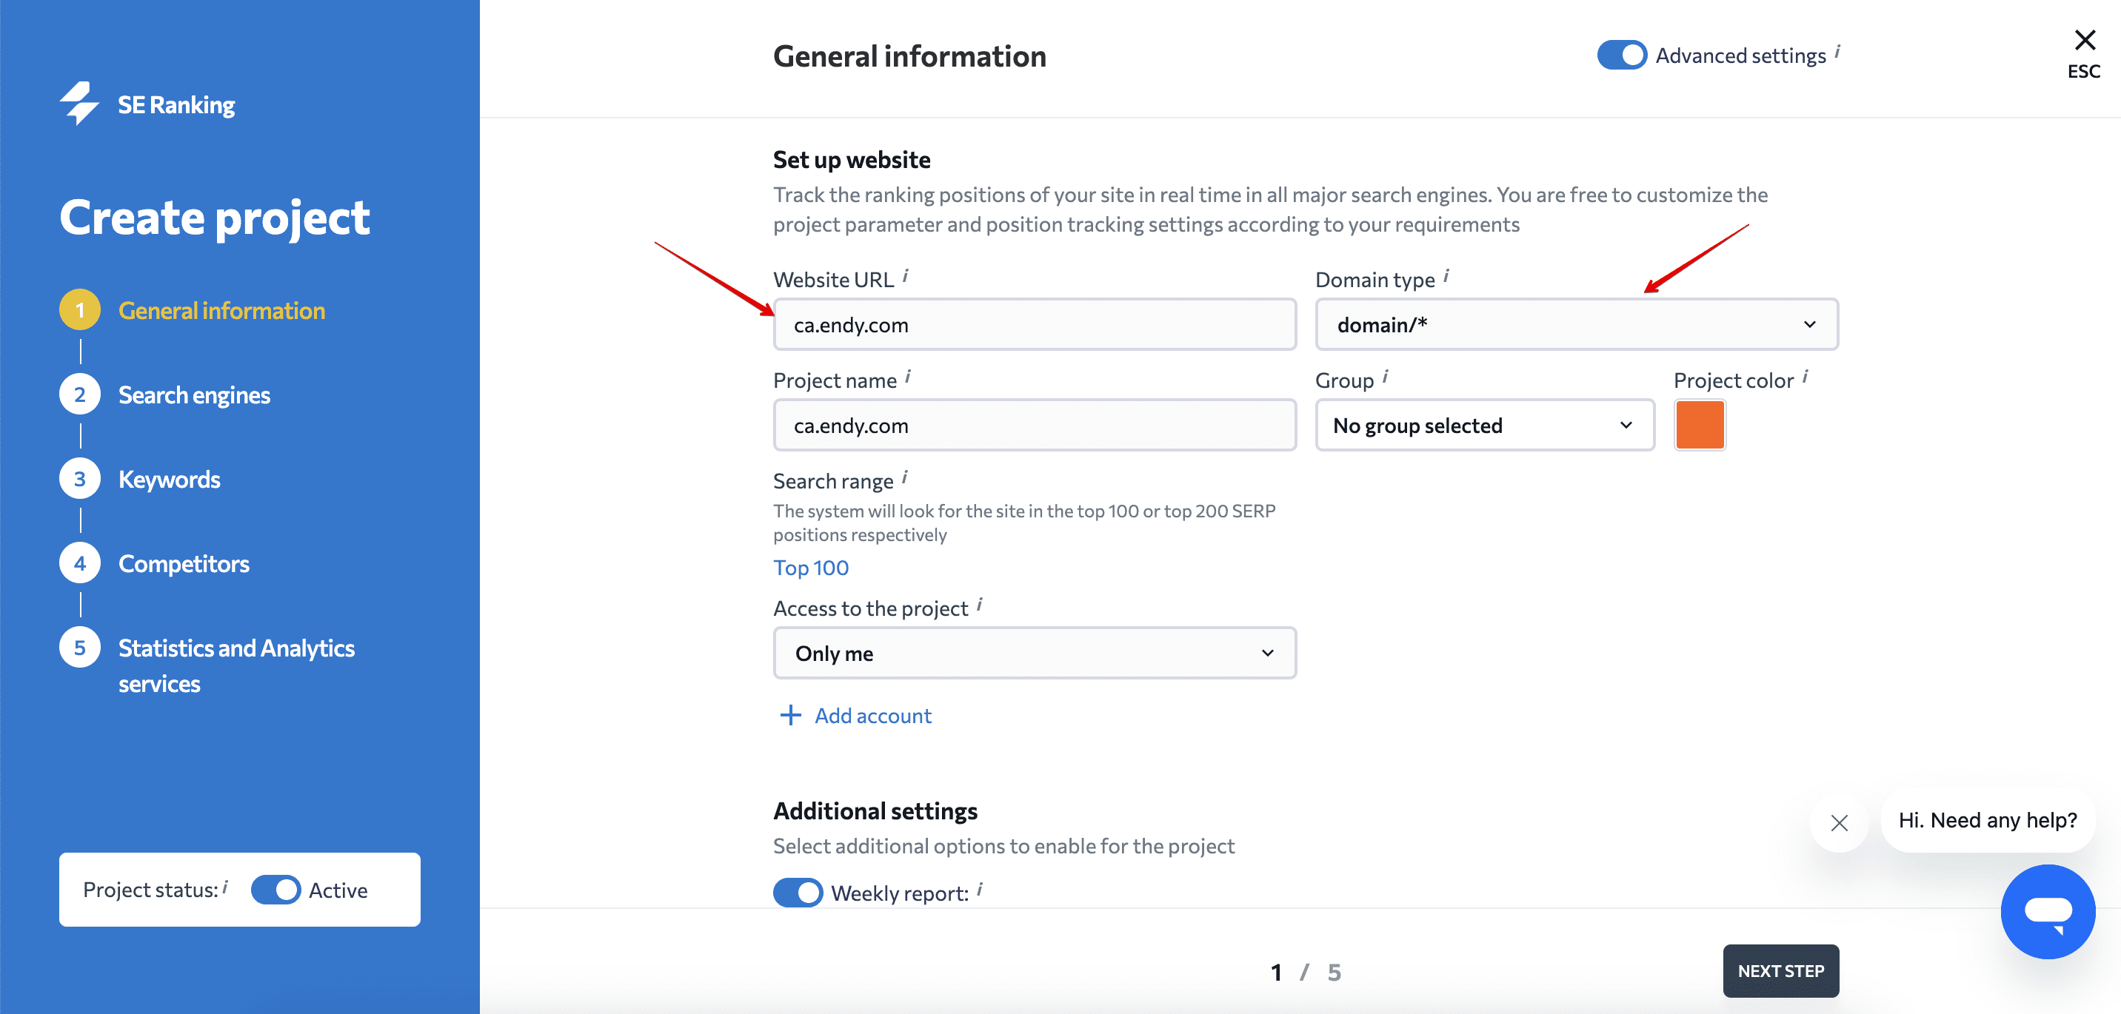2121x1014 pixels.
Task: Toggle the Project status Active switch
Action: (x=276, y=890)
